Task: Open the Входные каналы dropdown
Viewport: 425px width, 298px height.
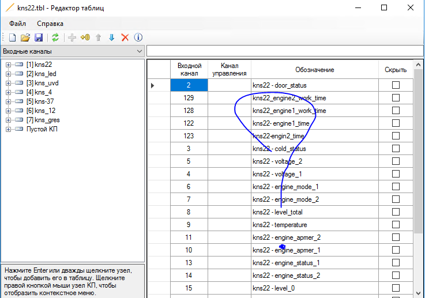Action: click(73, 51)
